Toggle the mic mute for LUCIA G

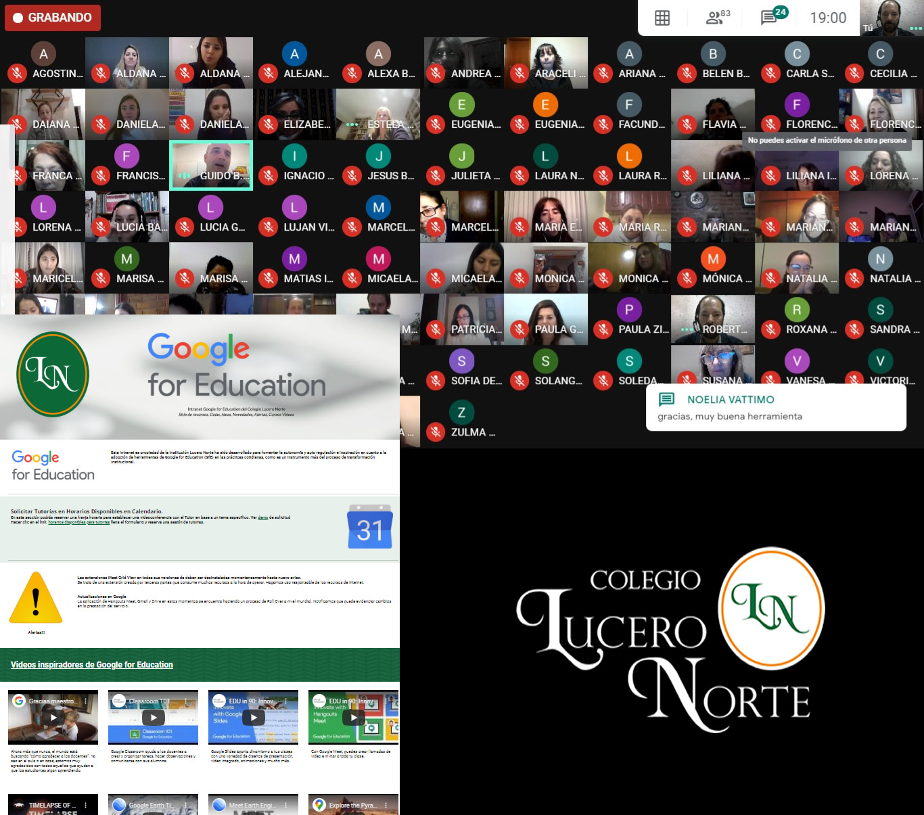click(x=185, y=227)
